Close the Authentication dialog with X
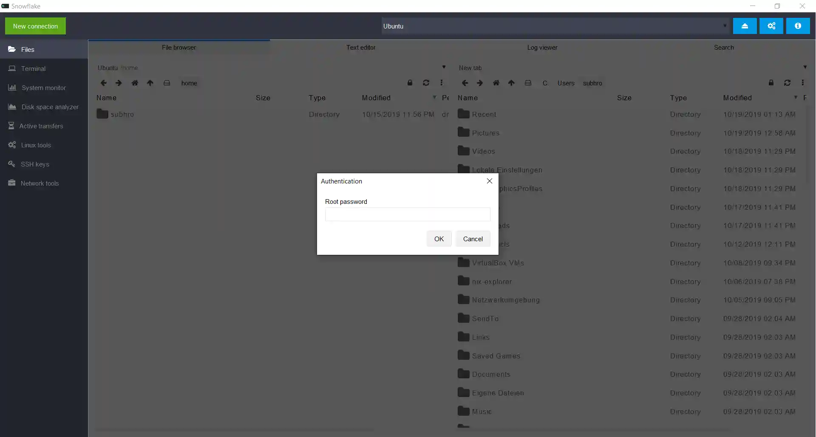Screen dimensions: 816x437 click(x=489, y=181)
